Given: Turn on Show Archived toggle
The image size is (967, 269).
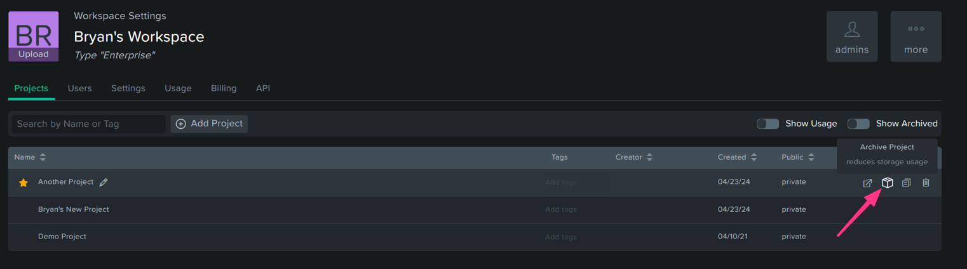Looking at the screenshot, I should (x=858, y=124).
